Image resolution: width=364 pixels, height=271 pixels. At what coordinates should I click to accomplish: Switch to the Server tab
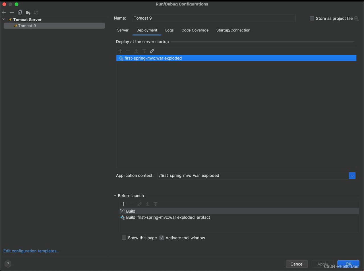(123, 30)
